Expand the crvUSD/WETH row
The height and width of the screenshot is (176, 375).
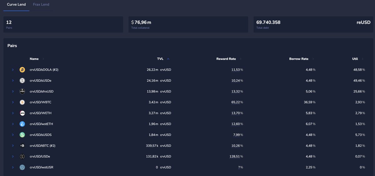tap(13, 113)
